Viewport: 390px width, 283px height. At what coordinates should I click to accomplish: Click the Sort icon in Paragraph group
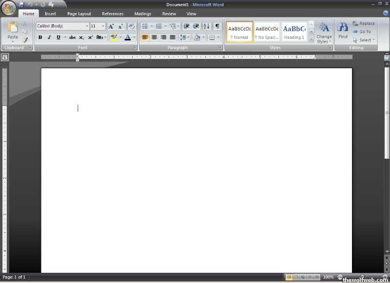(x=206, y=26)
